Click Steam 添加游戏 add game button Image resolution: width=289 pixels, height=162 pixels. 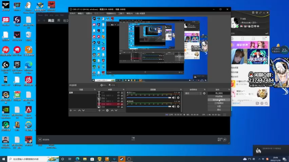(x=44, y=140)
